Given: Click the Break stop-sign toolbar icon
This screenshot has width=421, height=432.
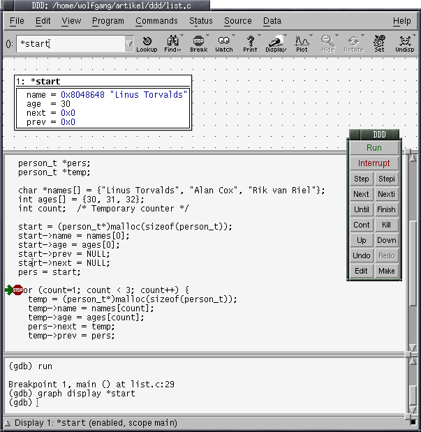Looking at the screenshot, I should point(198,43).
